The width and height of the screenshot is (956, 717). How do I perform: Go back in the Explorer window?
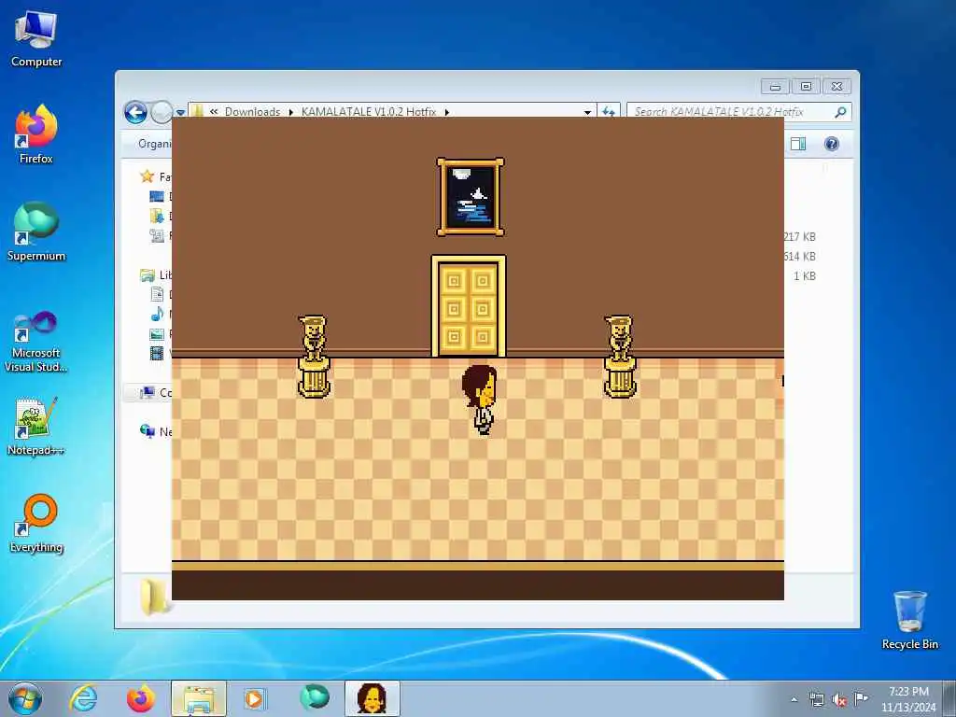point(135,112)
